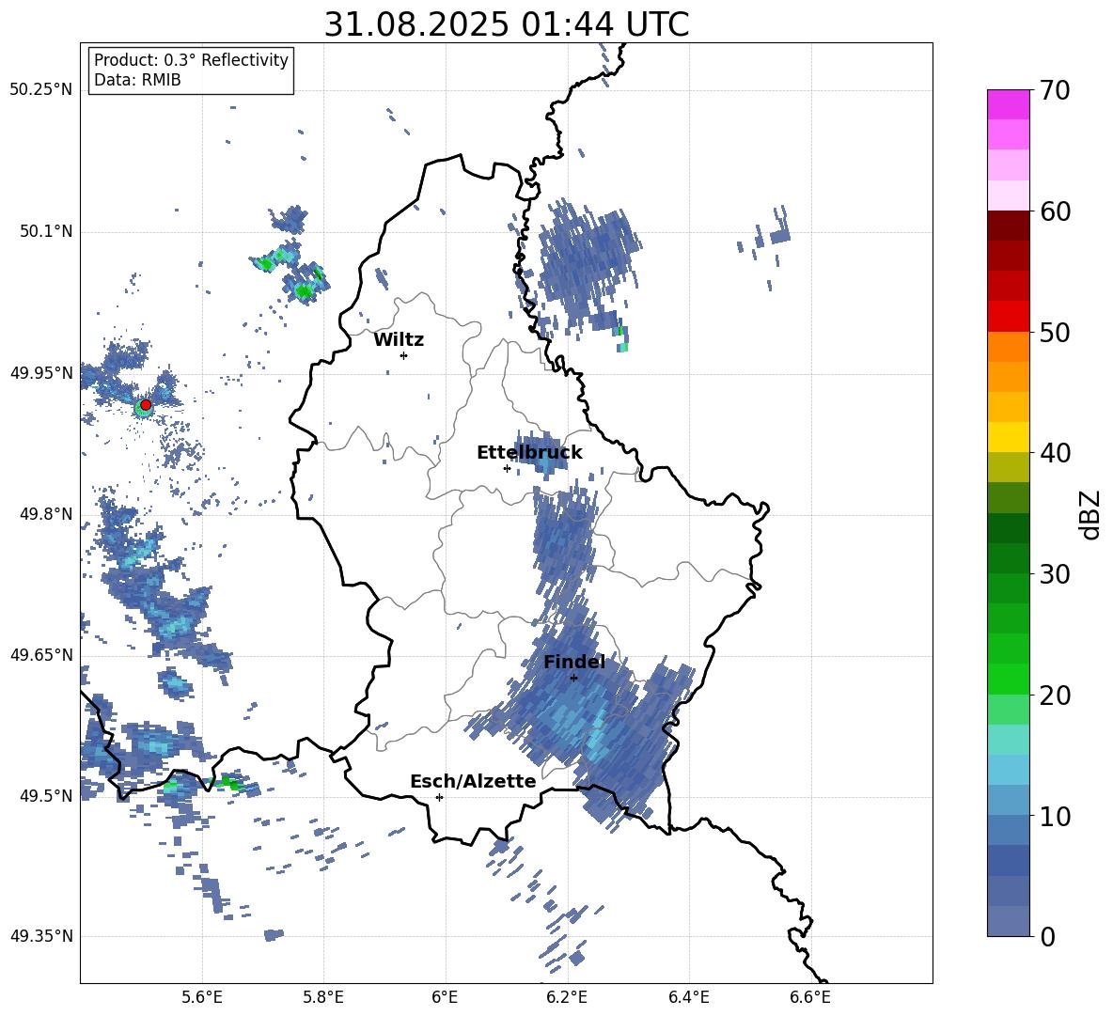
Task: Click the Wiltz station cross marker
Action: (404, 355)
